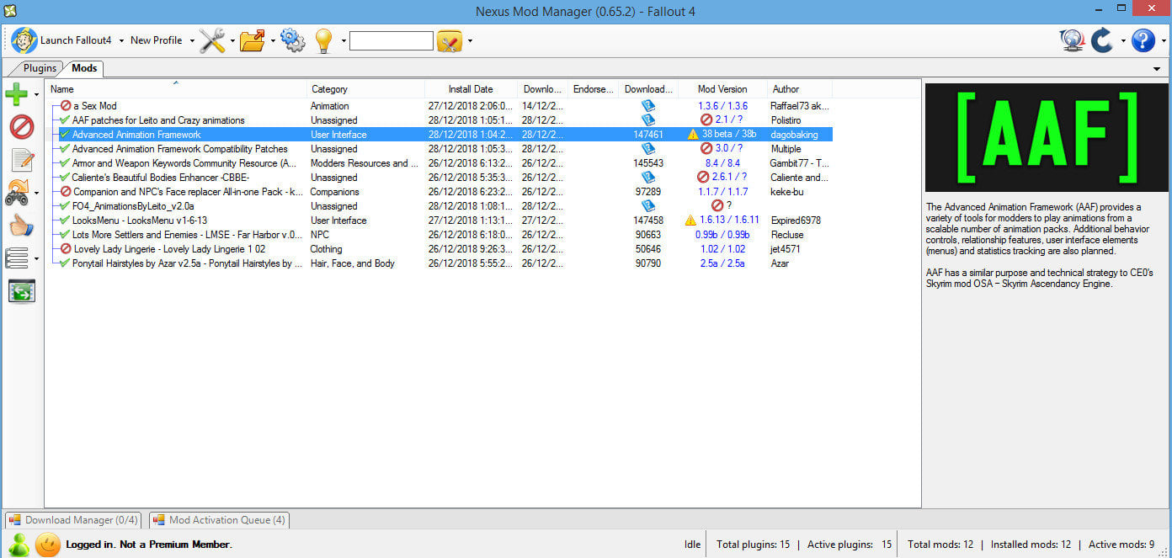Expand notes tool dropdown arrow

470,40
